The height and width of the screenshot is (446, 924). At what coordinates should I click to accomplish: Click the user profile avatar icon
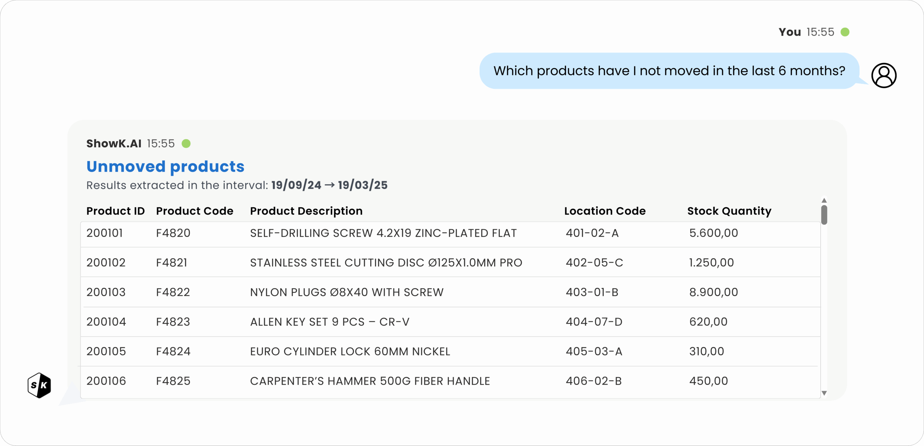pyautogui.click(x=883, y=75)
